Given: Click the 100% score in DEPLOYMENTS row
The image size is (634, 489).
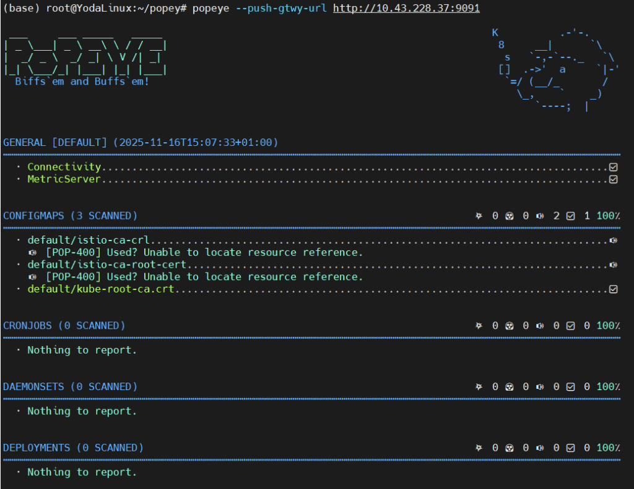Looking at the screenshot, I should click(x=608, y=448).
